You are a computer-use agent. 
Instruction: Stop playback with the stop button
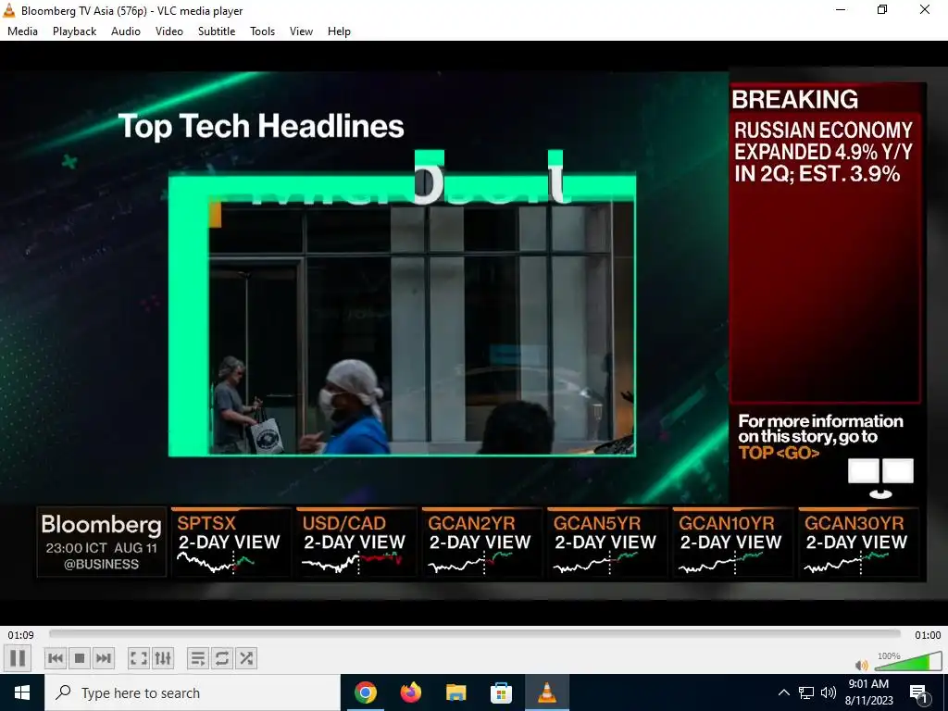[x=80, y=658]
